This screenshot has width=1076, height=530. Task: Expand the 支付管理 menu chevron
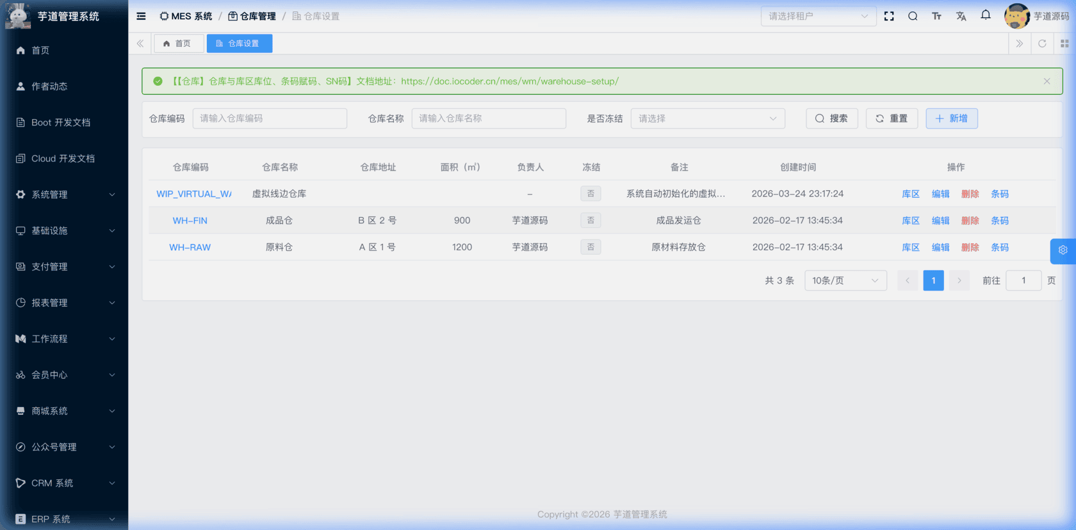click(x=112, y=266)
